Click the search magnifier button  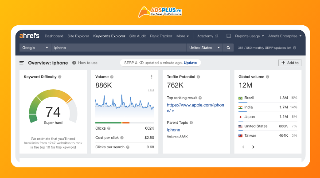tap(228, 47)
